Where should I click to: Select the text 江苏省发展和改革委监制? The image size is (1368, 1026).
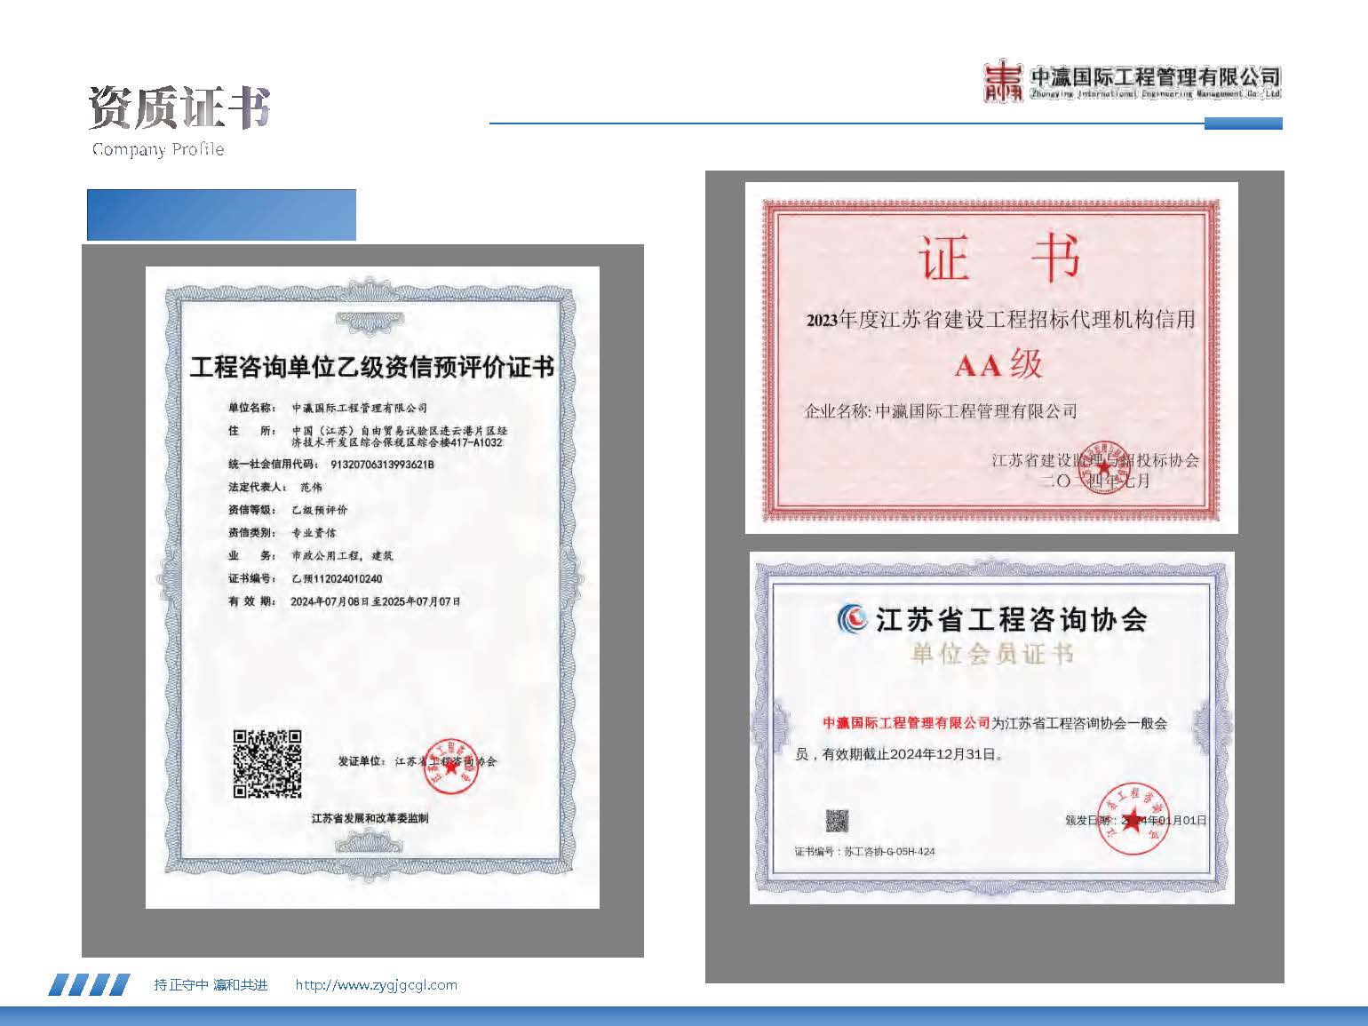tap(370, 818)
